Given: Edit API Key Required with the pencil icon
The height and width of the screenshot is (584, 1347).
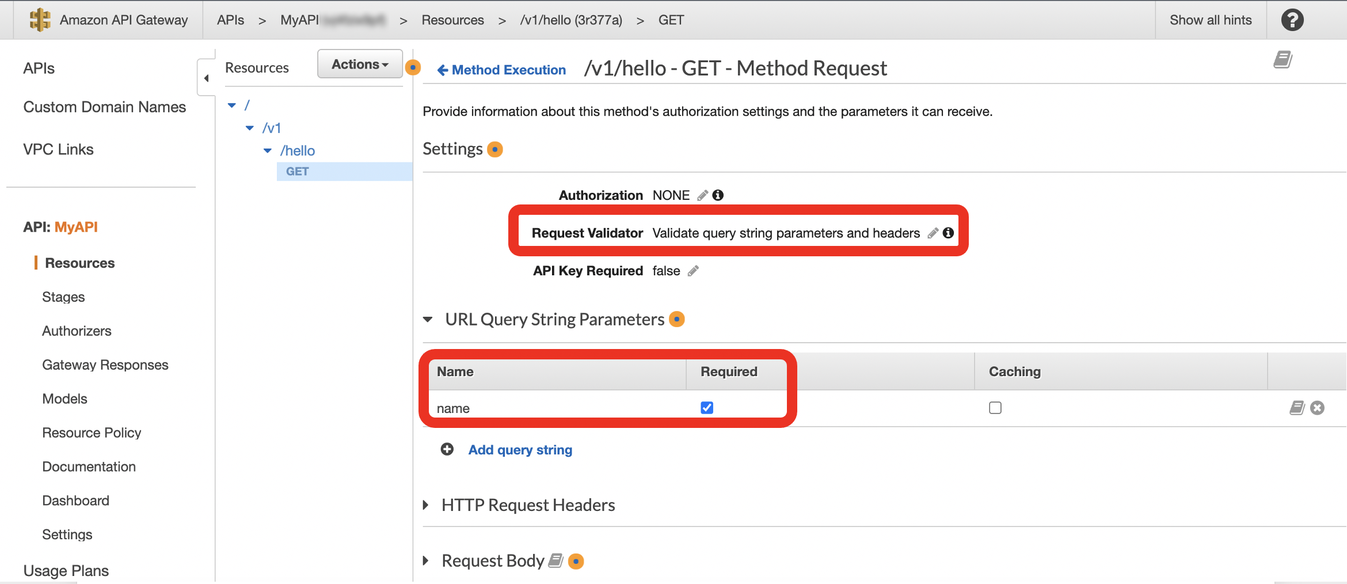Looking at the screenshot, I should click(693, 271).
